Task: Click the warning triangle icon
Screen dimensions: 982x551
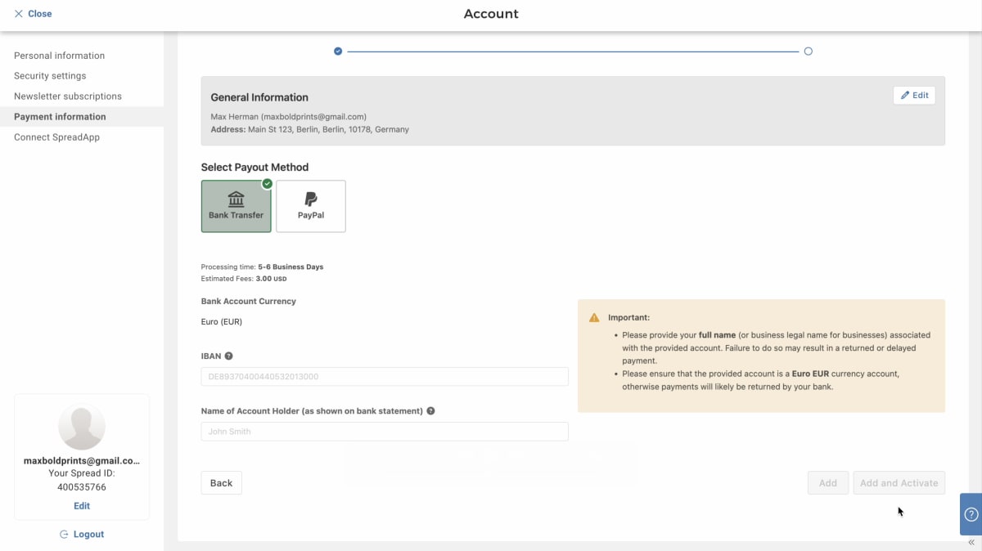Action: 594,317
